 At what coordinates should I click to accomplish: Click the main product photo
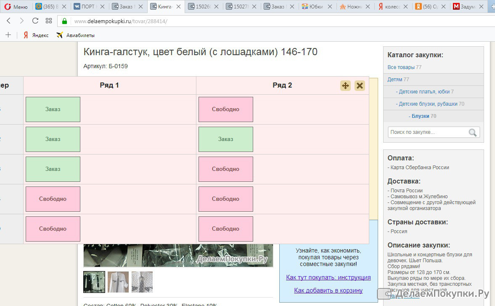(178, 255)
